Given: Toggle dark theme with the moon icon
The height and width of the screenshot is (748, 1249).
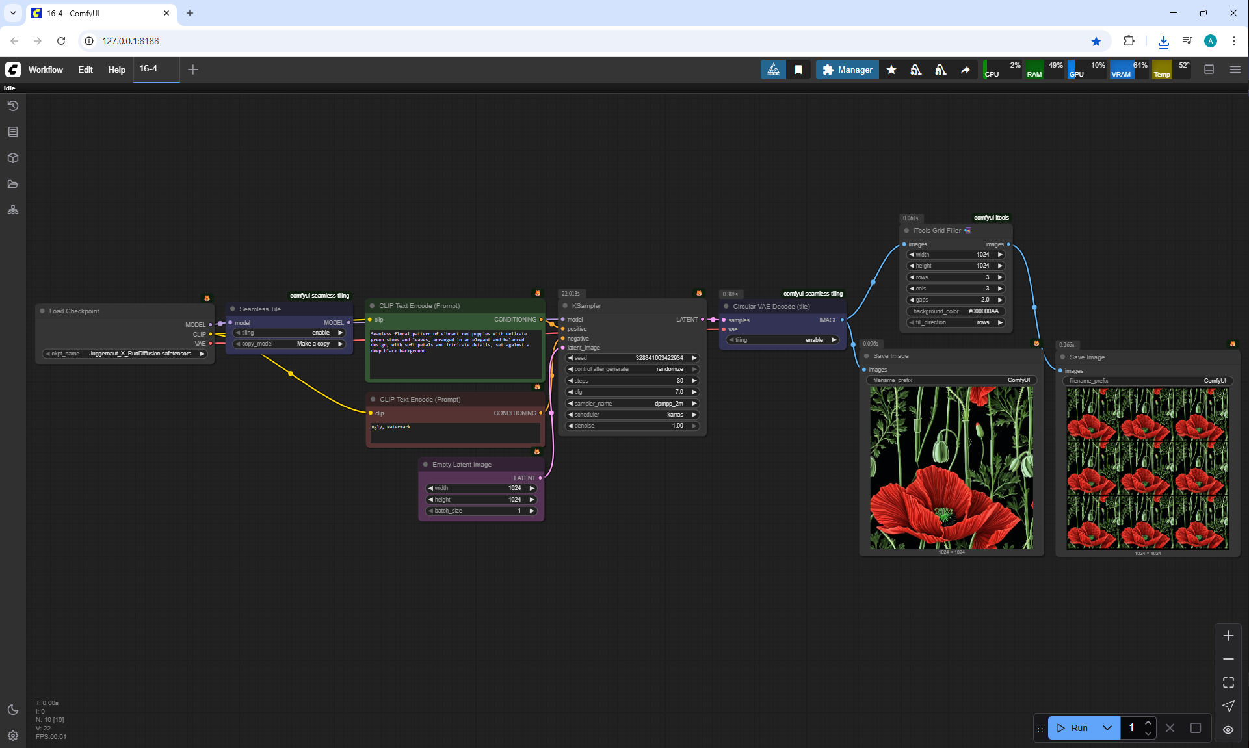Looking at the screenshot, I should point(13,710).
